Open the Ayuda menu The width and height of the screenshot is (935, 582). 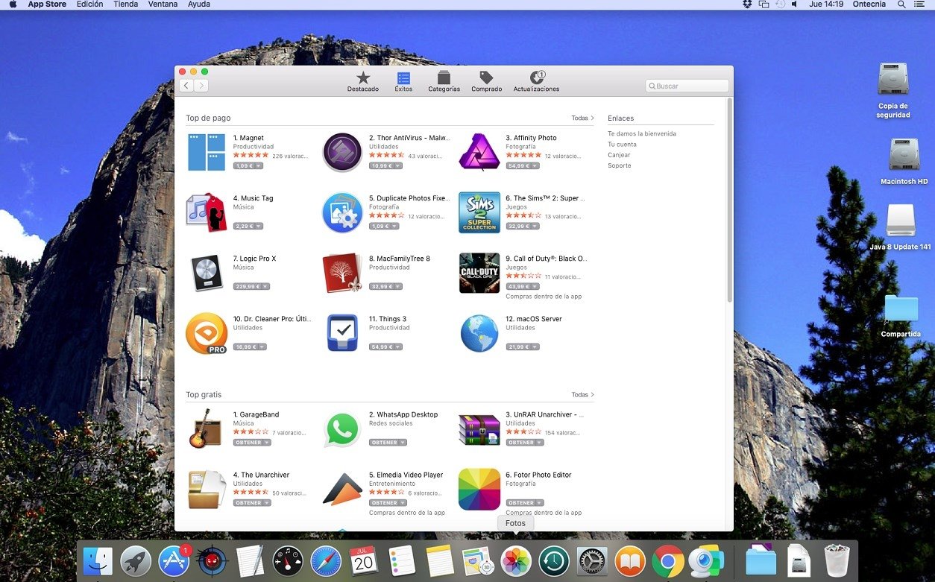click(x=199, y=4)
